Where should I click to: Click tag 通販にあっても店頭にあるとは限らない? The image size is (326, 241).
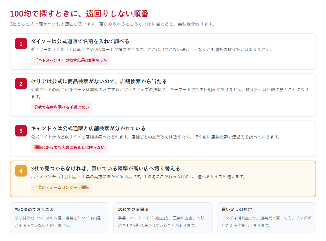coord(70,148)
